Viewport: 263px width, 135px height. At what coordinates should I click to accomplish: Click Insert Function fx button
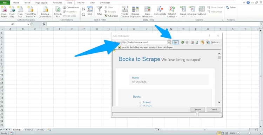click(44, 24)
